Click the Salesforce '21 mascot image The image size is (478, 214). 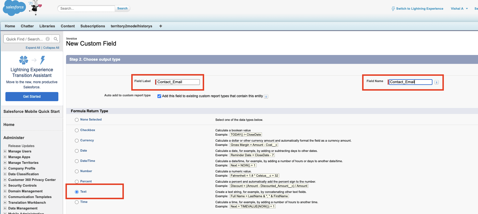pos(35,8)
